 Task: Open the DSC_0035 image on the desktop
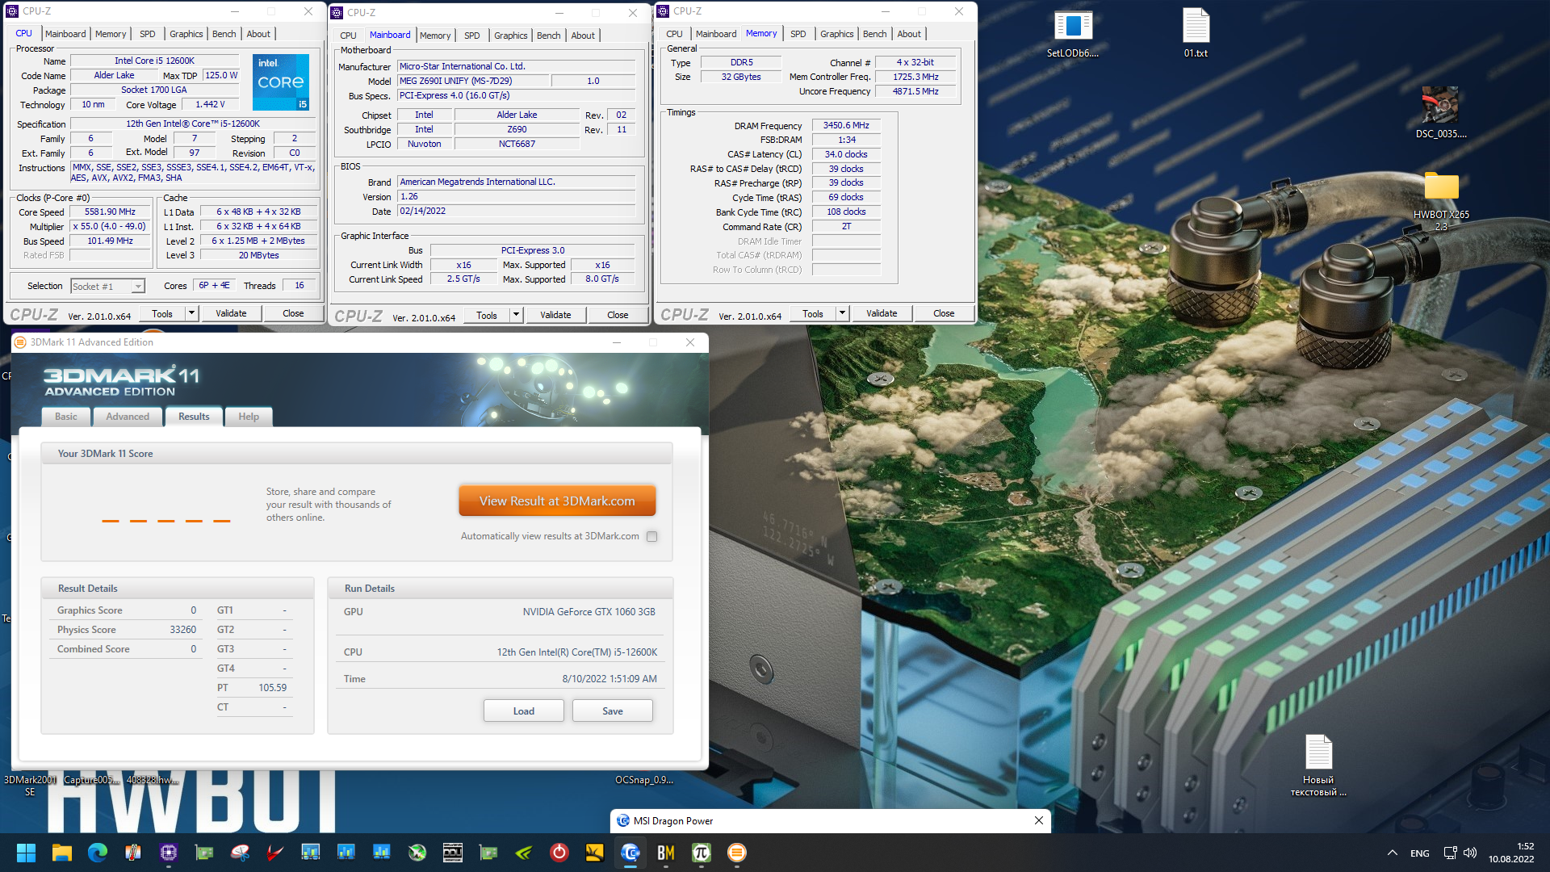point(1440,113)
